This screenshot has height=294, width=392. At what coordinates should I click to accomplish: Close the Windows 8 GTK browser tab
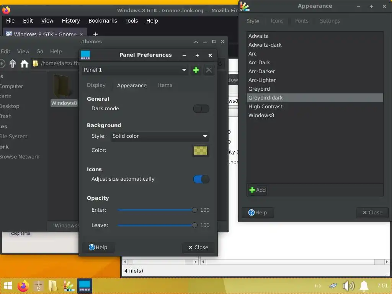tap(81, 34)
